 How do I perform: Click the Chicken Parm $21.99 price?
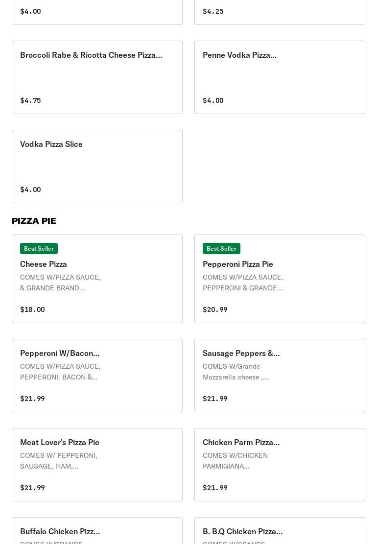point(215,488)
